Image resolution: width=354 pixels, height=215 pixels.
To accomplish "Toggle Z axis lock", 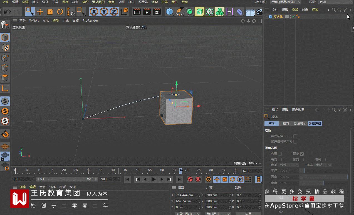I will coord(114,12).
